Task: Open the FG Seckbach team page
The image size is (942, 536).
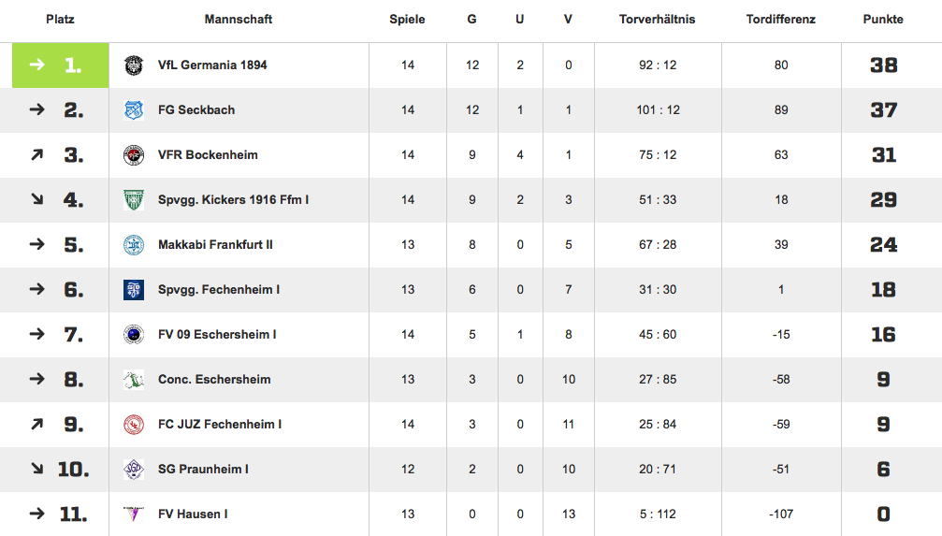Action: (x=196, y=110)
